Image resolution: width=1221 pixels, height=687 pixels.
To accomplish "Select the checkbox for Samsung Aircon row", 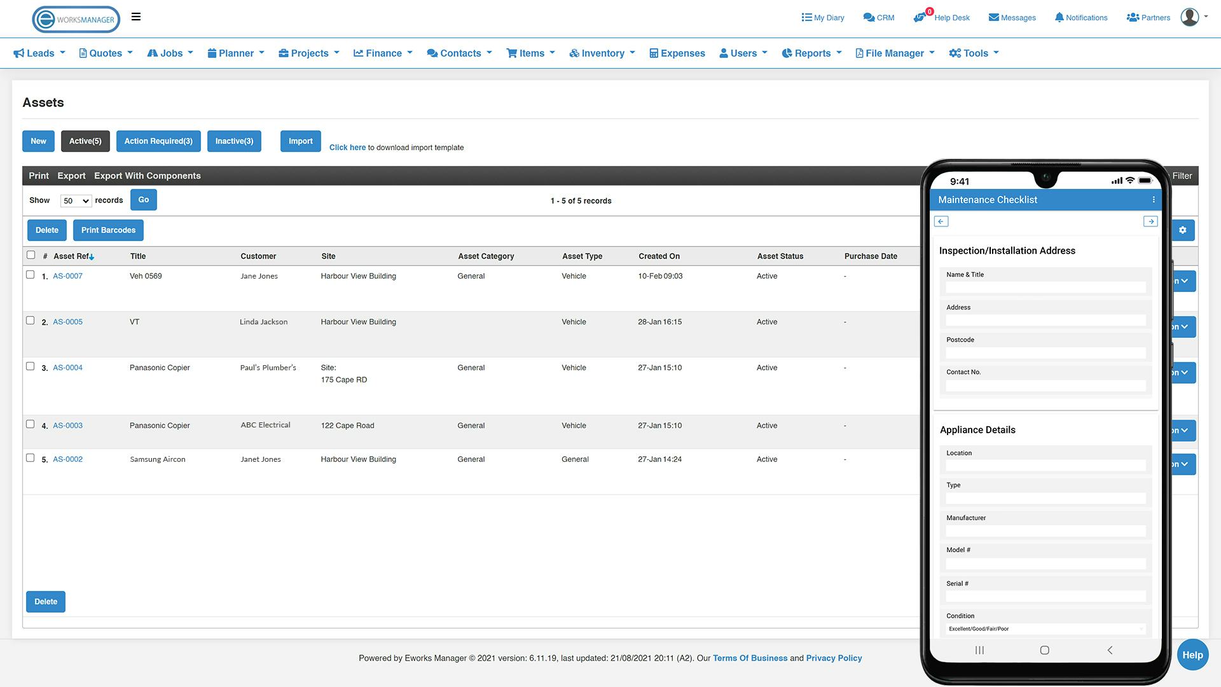I will [30, 458].
